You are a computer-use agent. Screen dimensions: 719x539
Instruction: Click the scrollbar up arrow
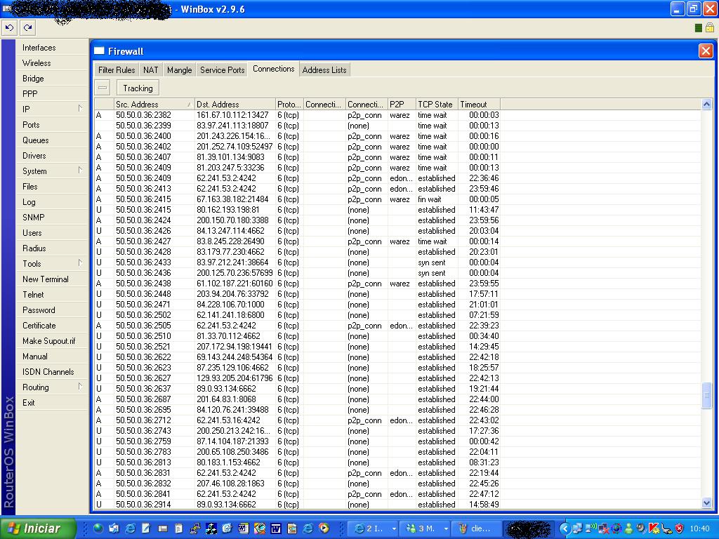706,104
